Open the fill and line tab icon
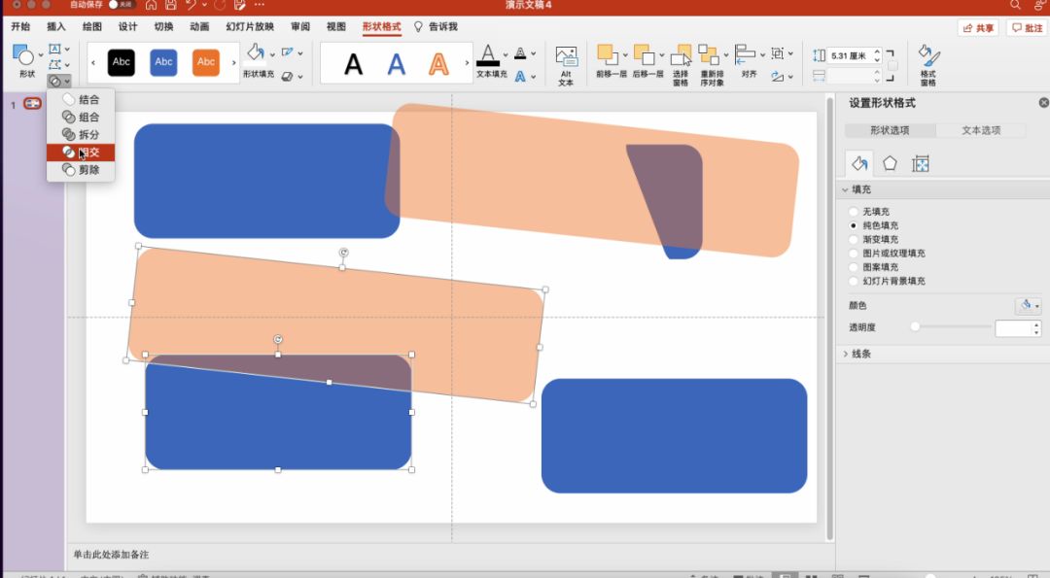 (x=859, y=163)
